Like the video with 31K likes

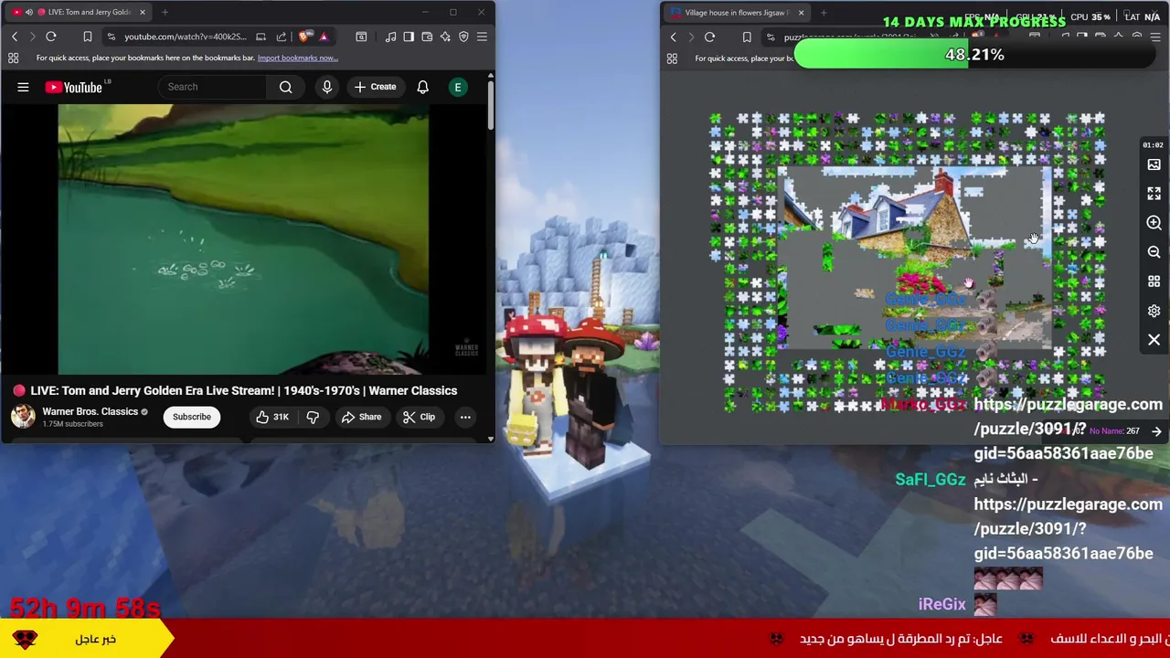tap(272, 417)
